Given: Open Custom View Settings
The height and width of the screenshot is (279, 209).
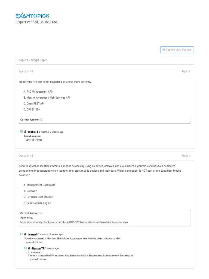Looking at the screenshot, I should tap(177, 50).
